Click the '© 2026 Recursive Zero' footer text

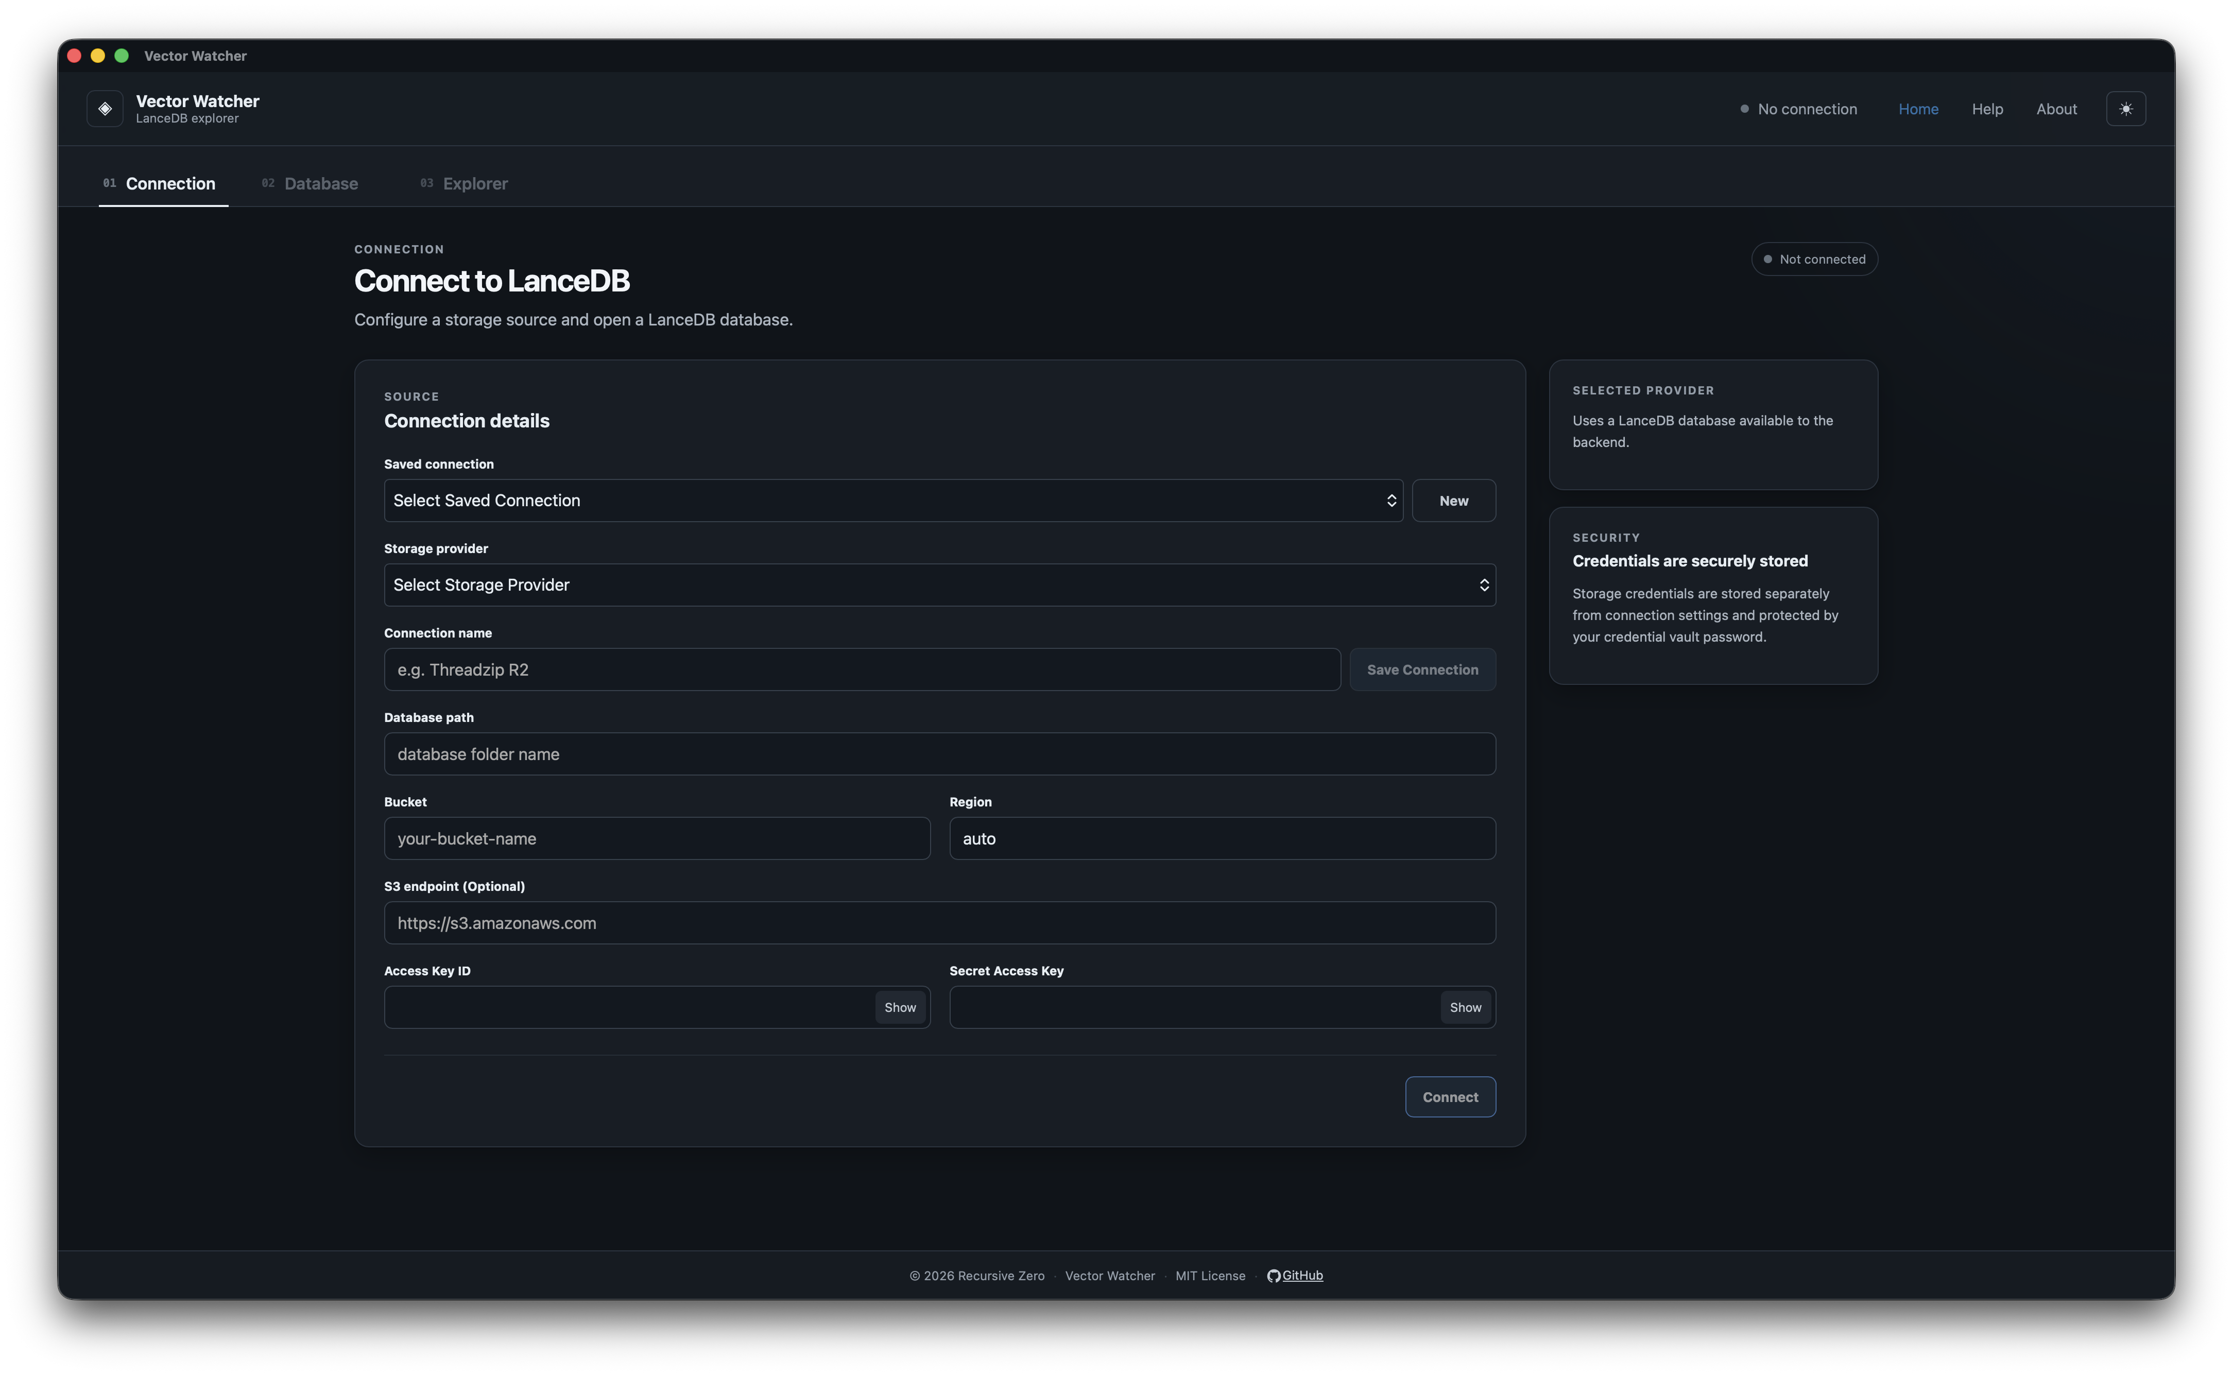tap(976, 1276)
